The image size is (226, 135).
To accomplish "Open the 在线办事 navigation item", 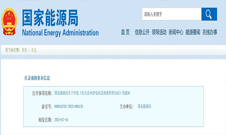I will (x=210, y=32).
